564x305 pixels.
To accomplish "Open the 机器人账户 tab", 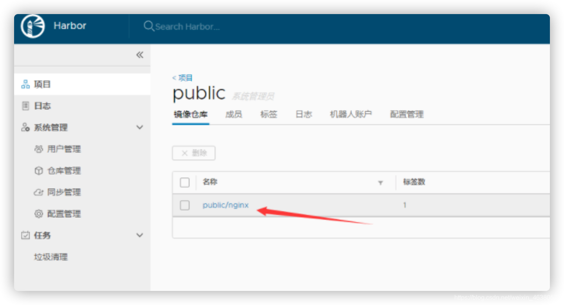I will 351,115.
